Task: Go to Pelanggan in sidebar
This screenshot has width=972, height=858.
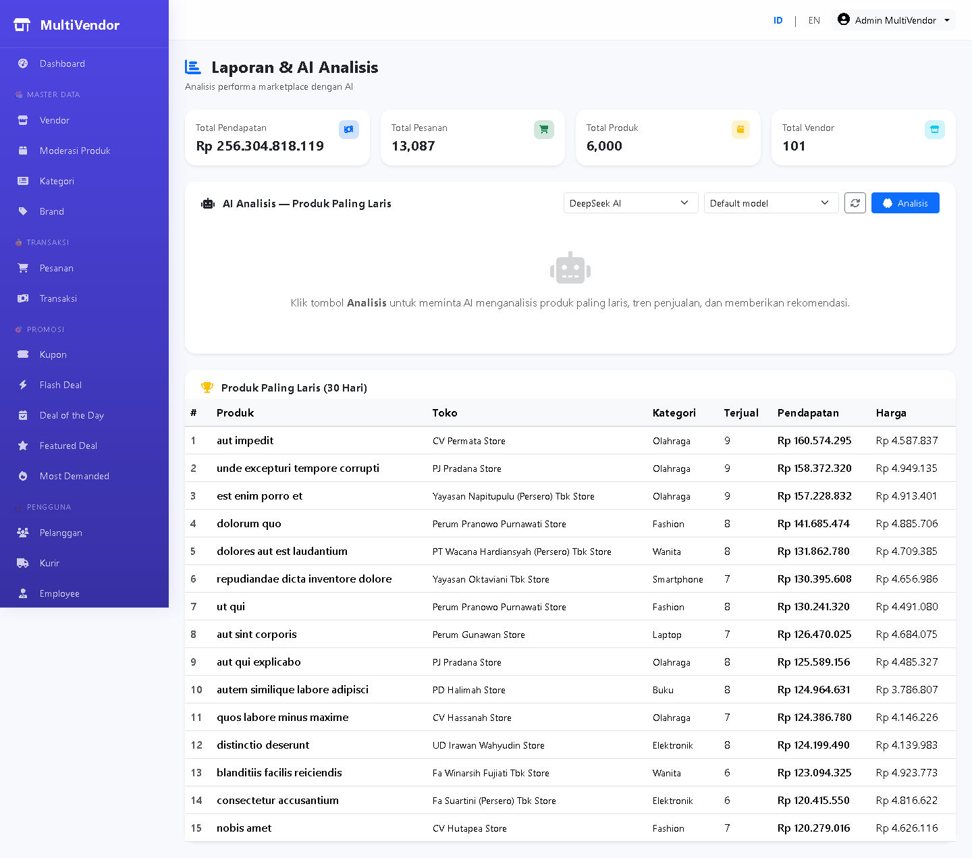Action: [x=84, y=533]
